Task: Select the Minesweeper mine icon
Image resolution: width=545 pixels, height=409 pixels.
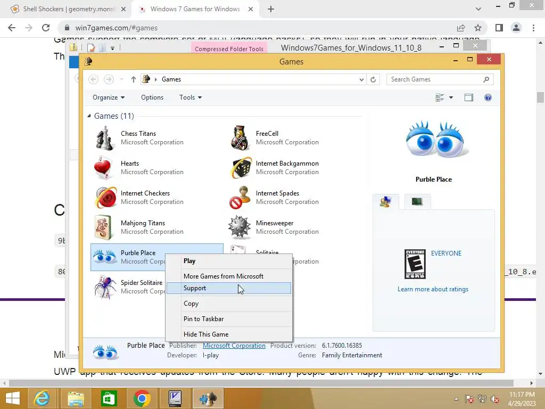Action: pyautogui.click(x=239, y=227)
